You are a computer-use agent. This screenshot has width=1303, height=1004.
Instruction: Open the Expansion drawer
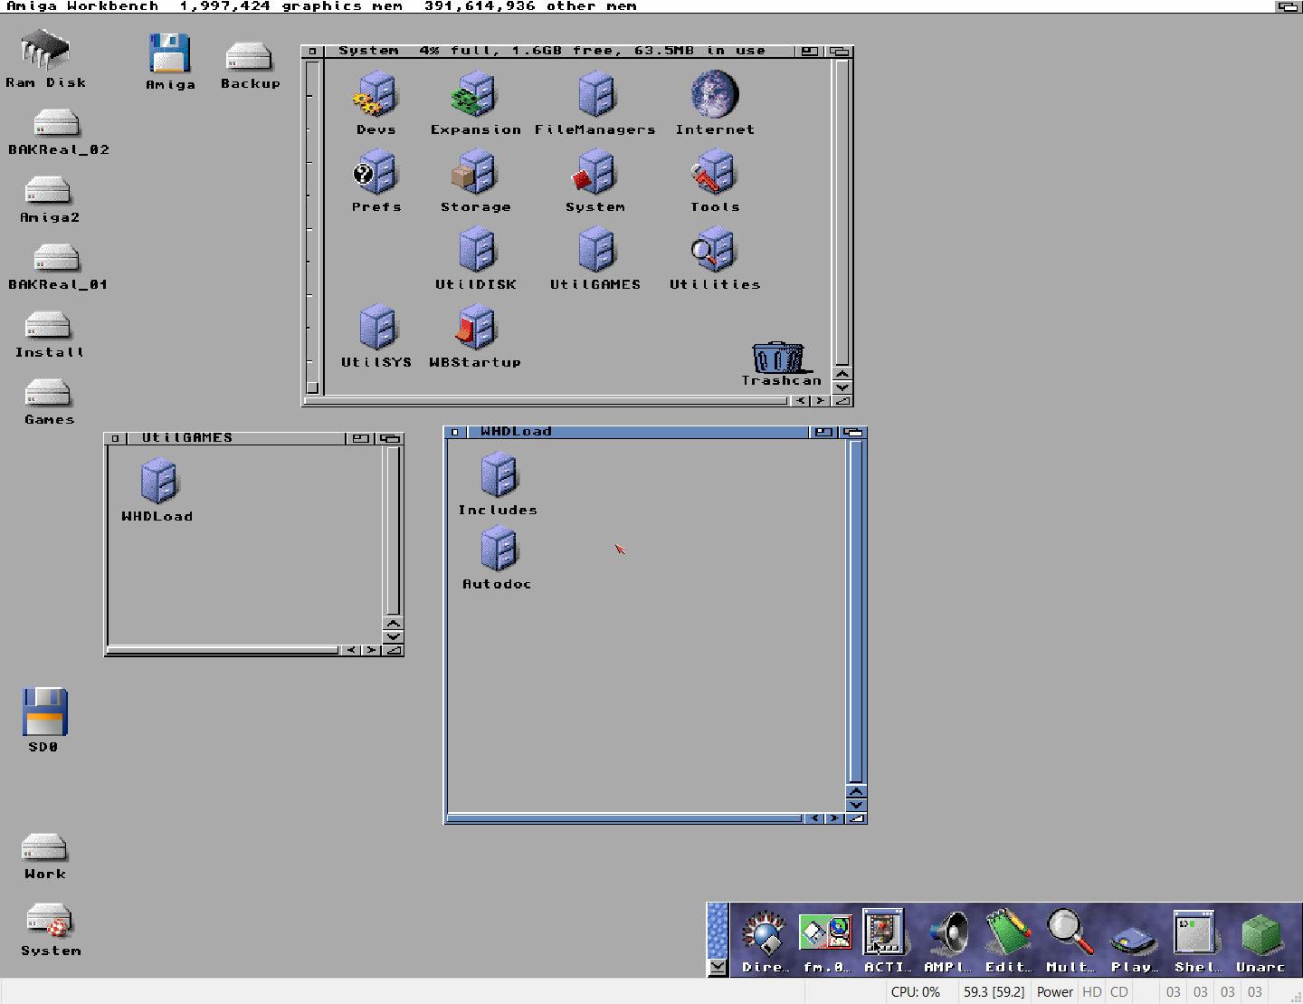click(474, 95)
